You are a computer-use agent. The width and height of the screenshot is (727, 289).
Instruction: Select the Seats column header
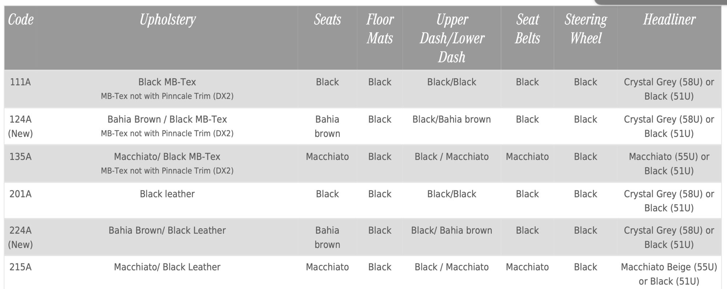pos(327,20)
